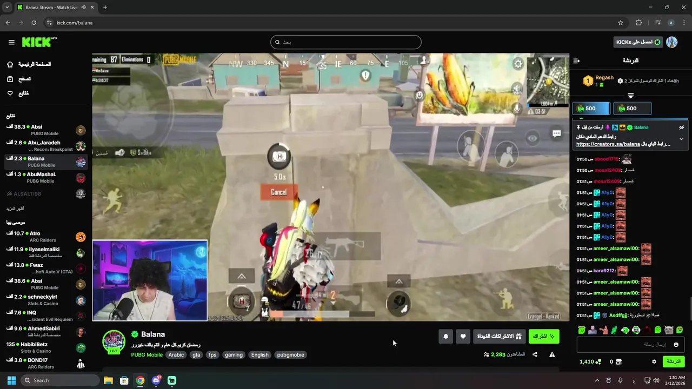Click the gift subscriptions button
The height and width of the screenshot is (389, 692).
click(500, 337)
